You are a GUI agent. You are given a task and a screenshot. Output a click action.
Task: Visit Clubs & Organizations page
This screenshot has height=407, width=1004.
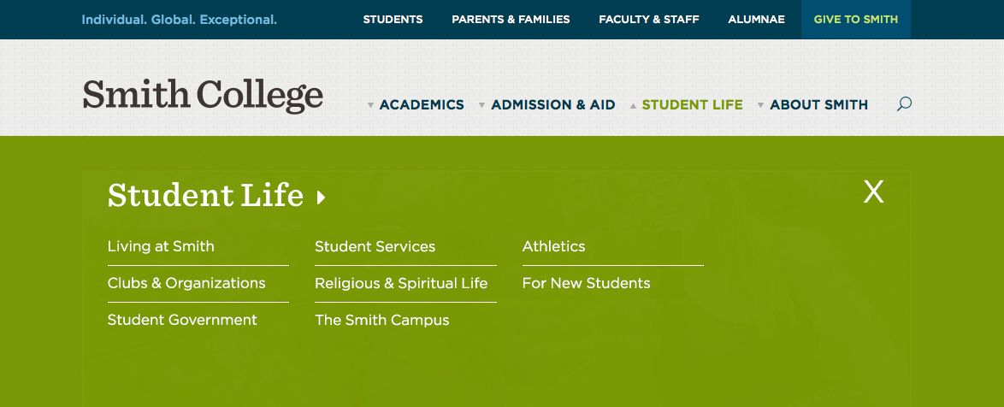186,283
